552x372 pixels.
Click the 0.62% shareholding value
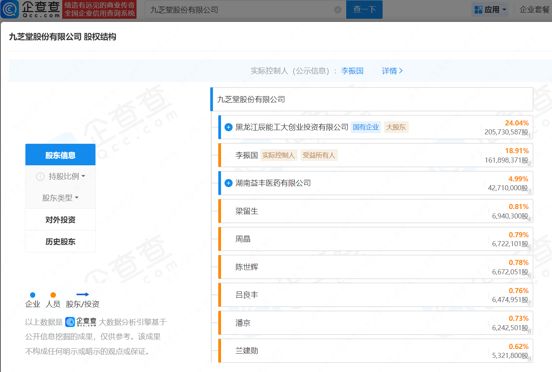(x=518, y=347)
